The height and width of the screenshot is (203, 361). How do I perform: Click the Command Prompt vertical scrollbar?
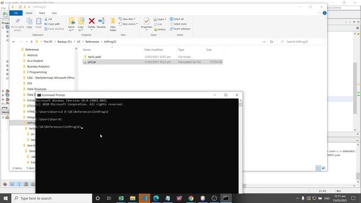[x=241, y=146]
